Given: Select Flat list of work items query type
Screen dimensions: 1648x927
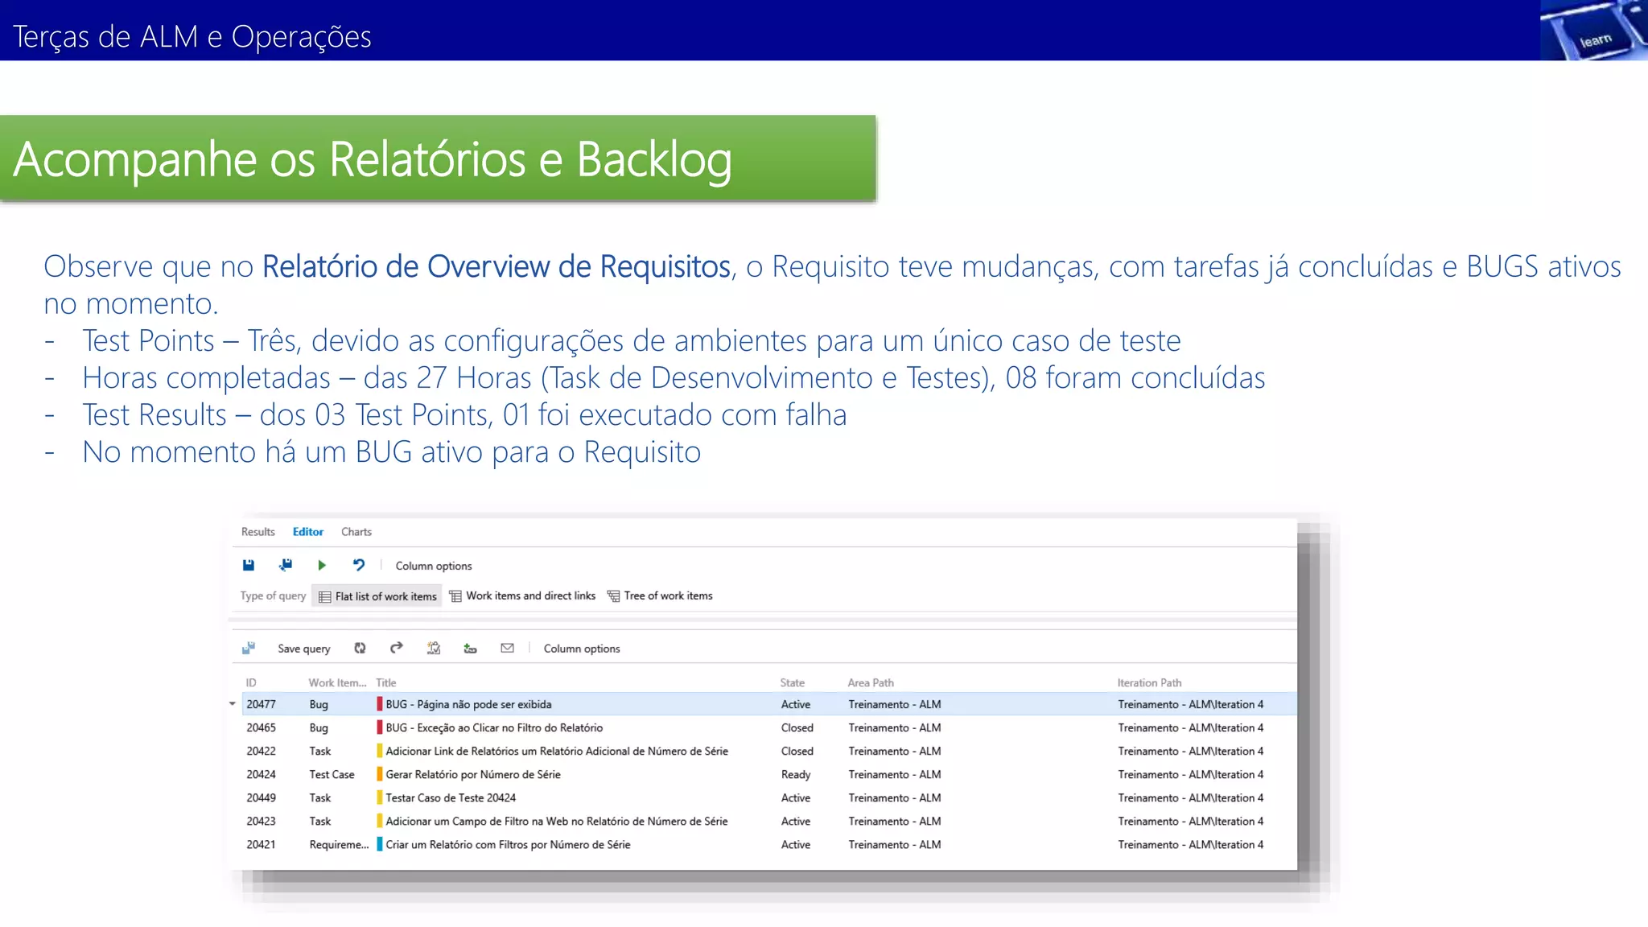Looking at the screenshot, I should [377, 596].
